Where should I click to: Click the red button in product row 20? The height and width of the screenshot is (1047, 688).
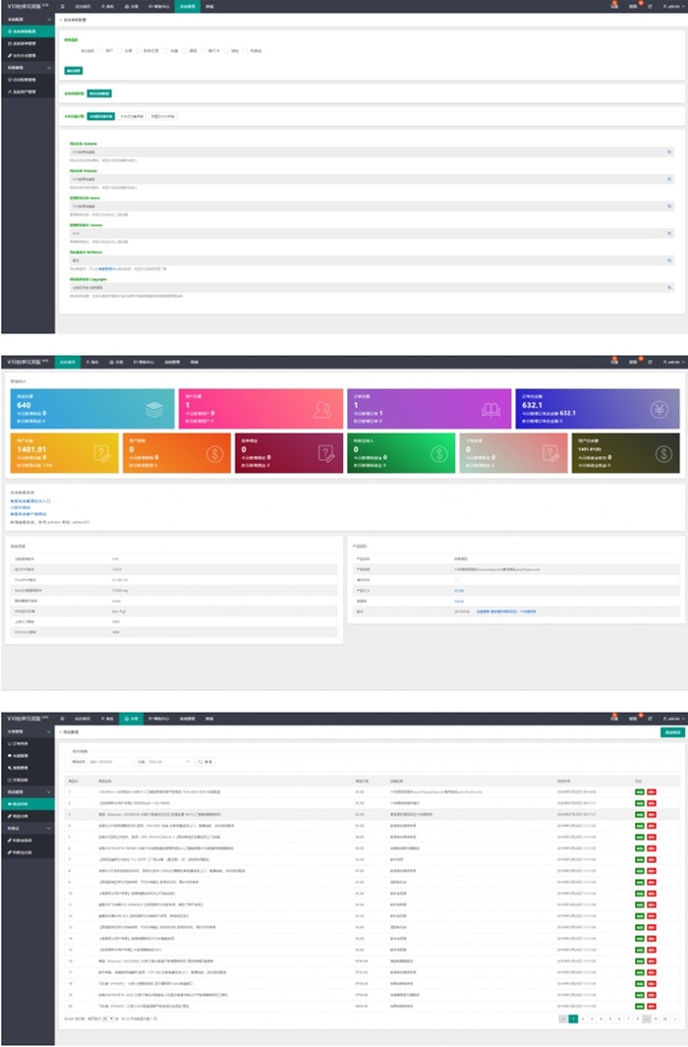(x=652, y=1006)
